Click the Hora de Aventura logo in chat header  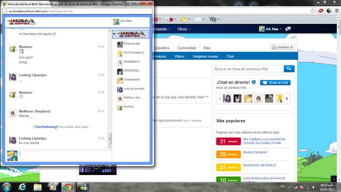[x=21, y=22]
